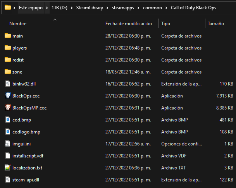This screenshot has height=188, width=236.
Task: Expand the chevron after SteamLibrary
Action: (107, 8)
